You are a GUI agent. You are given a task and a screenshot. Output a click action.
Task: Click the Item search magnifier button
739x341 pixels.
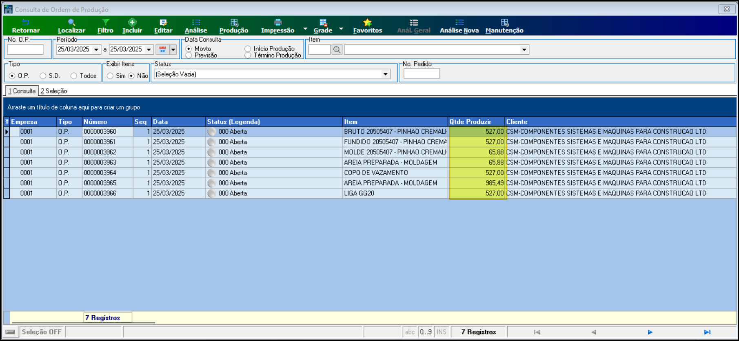337,50
